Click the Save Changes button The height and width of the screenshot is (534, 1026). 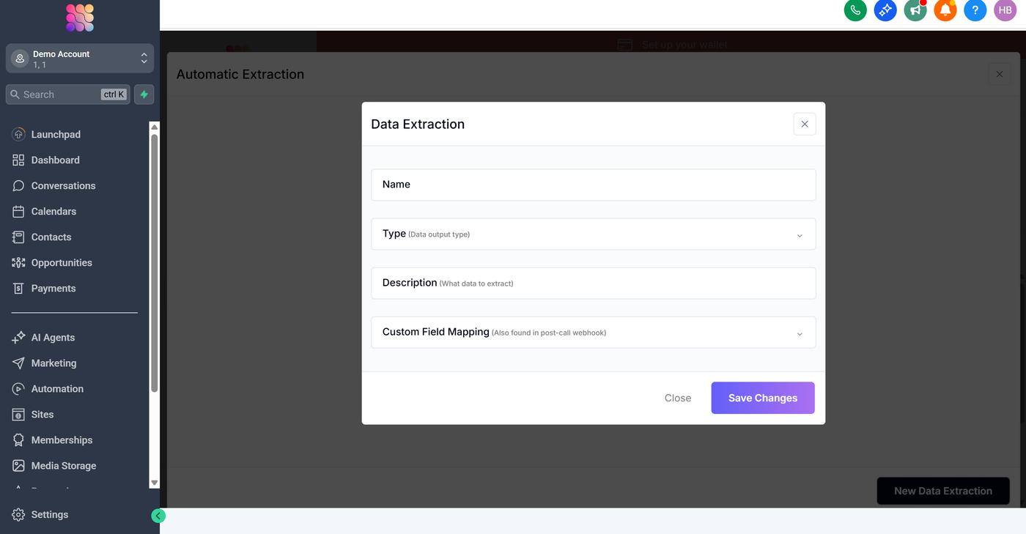(762, 398)
